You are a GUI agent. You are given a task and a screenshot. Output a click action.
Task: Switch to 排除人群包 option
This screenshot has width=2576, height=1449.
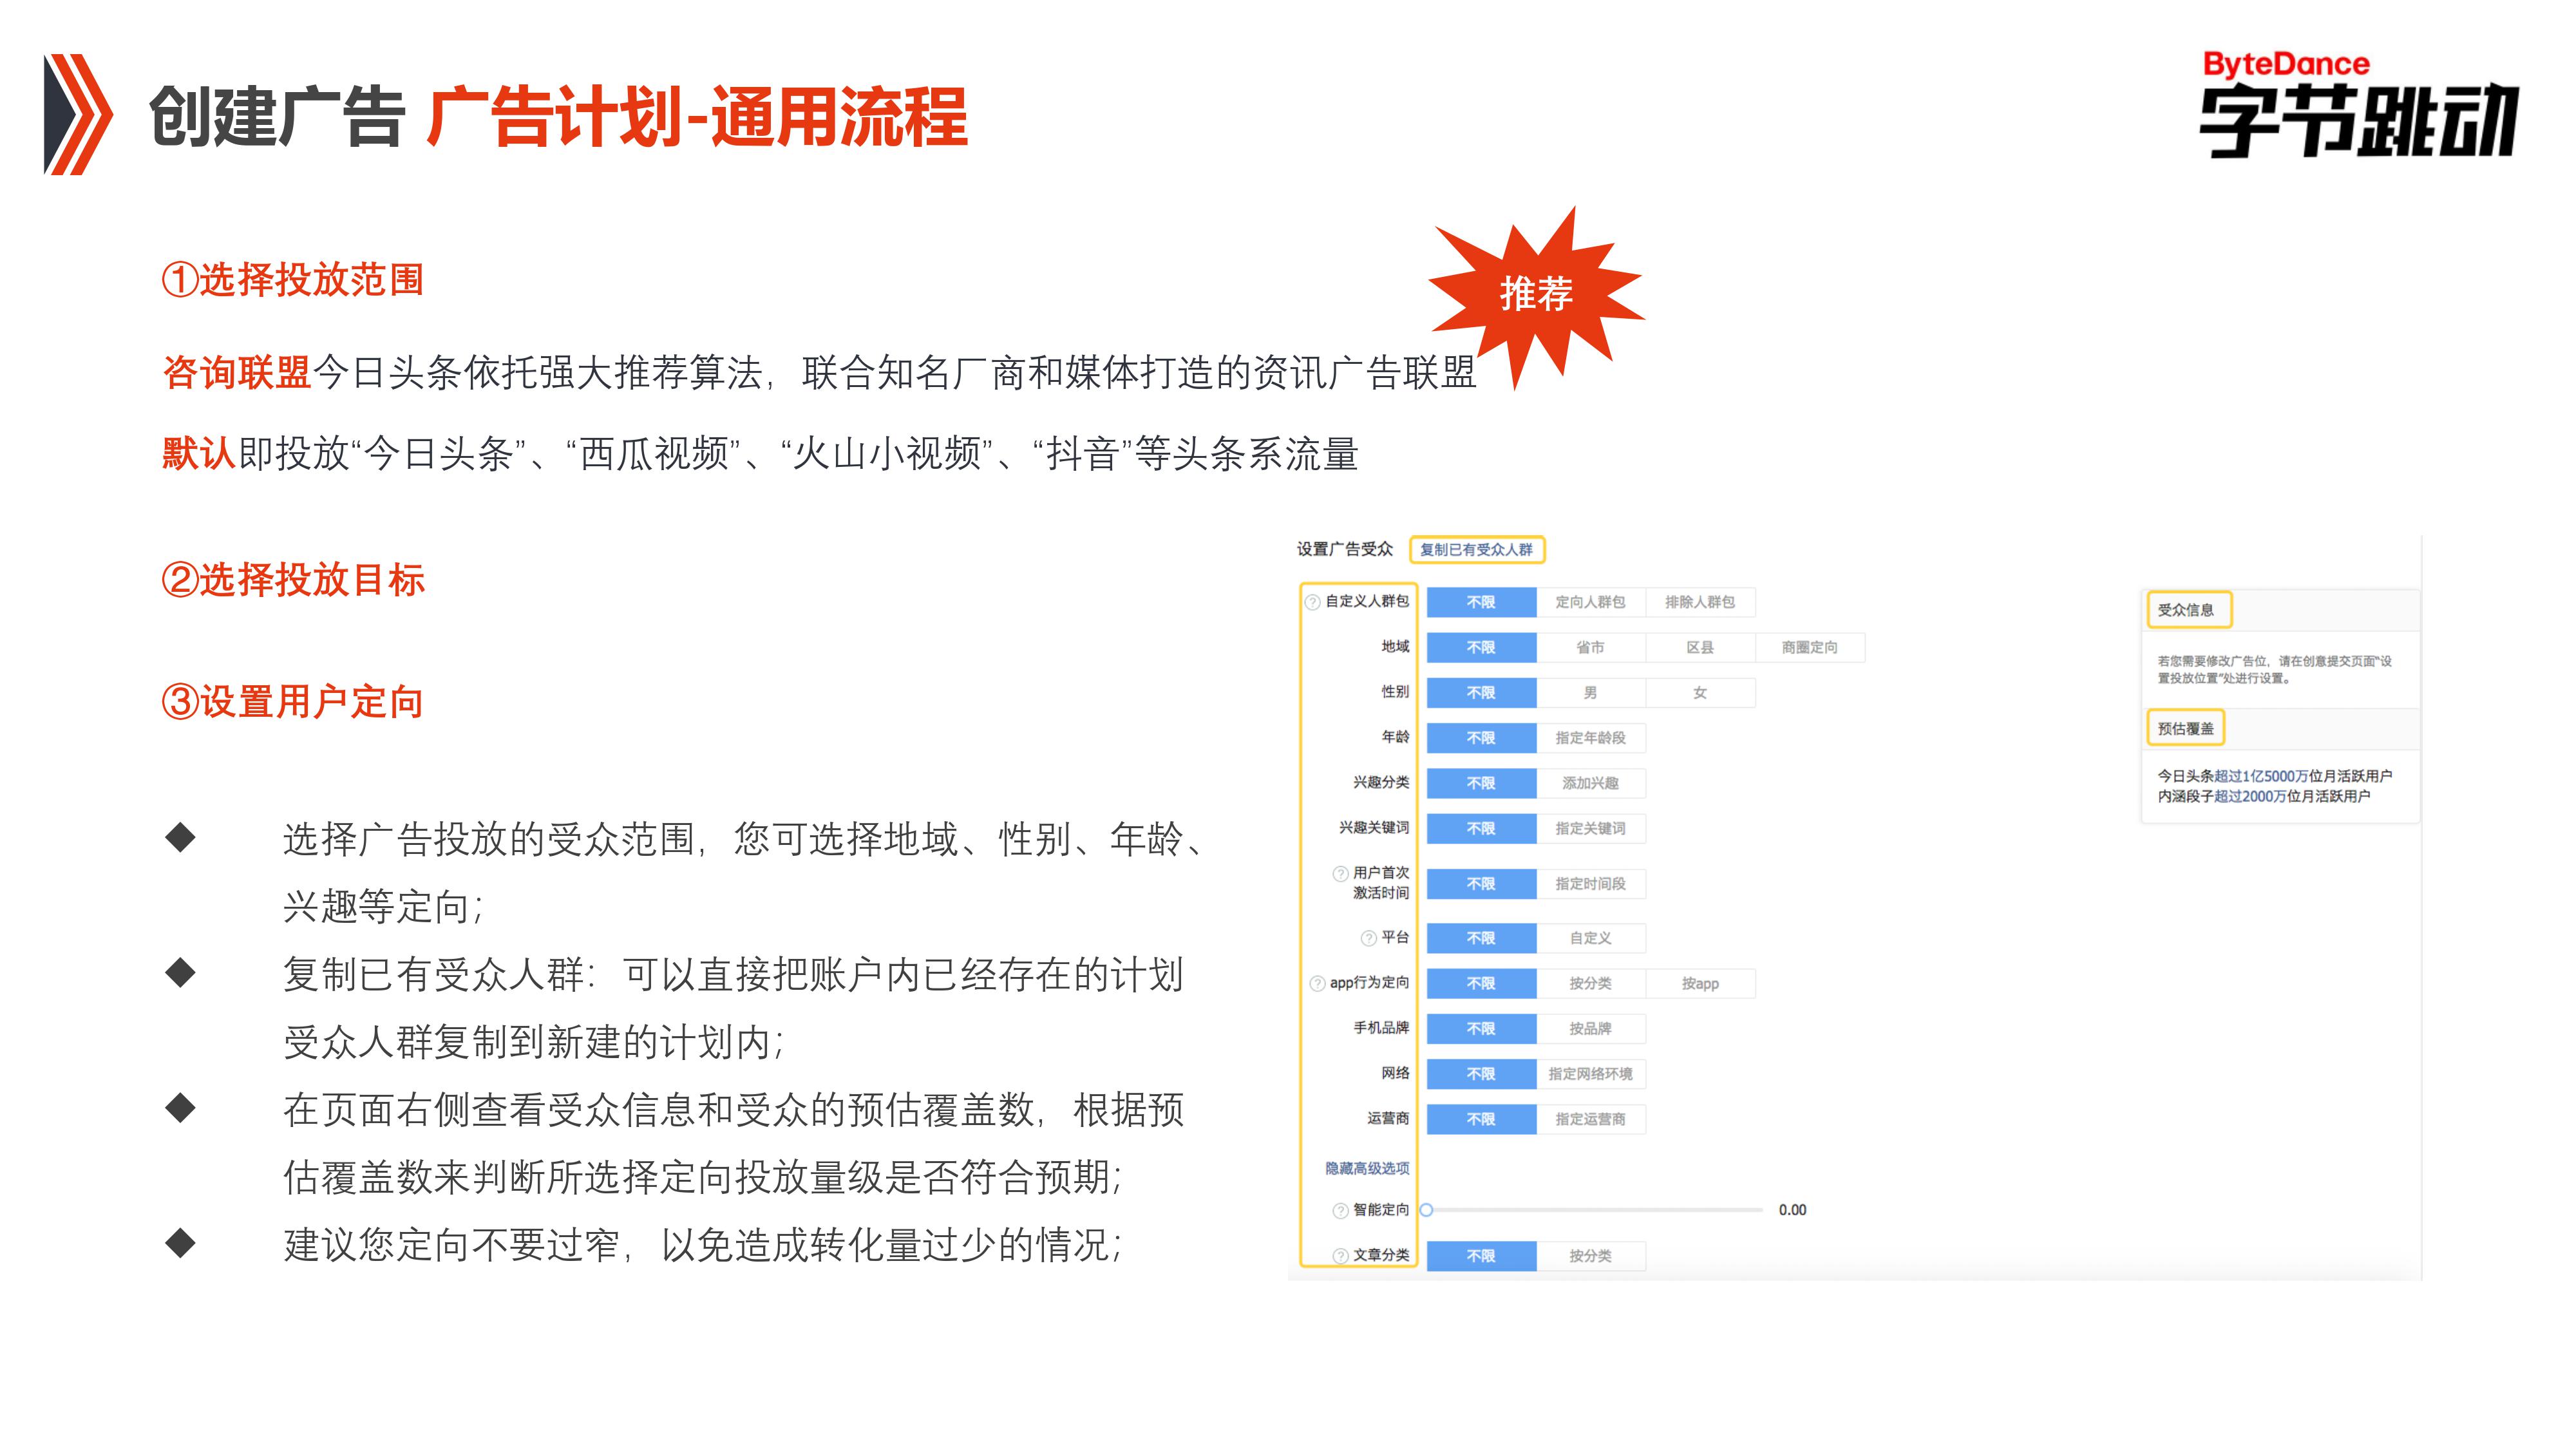[1700, 602]
